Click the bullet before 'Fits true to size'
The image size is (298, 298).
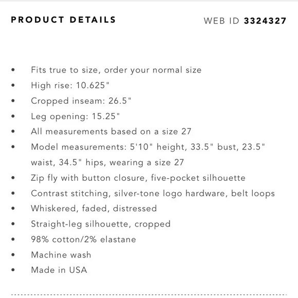(13, 70)
